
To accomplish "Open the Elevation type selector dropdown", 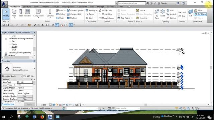I will click(x=34, y=69).
